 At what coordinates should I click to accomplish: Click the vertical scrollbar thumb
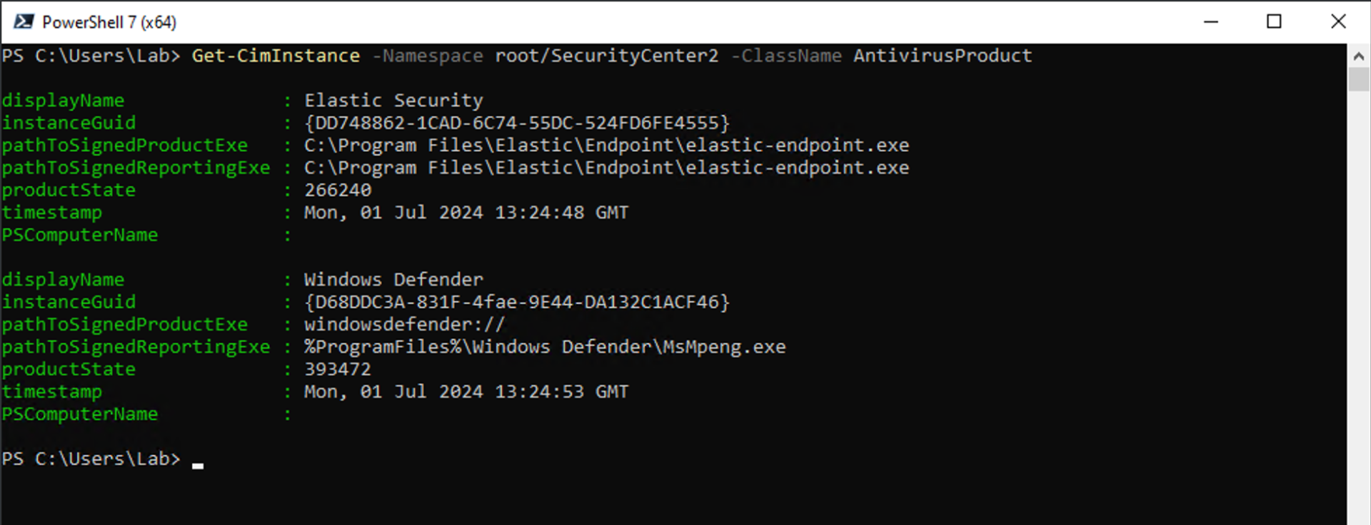pyautogui.click(x=1358, y=78)
